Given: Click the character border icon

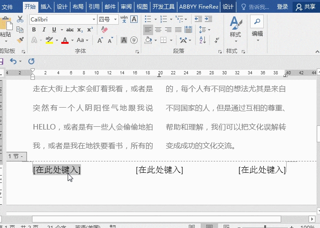Looking at the screenshot, I should 134,19.
